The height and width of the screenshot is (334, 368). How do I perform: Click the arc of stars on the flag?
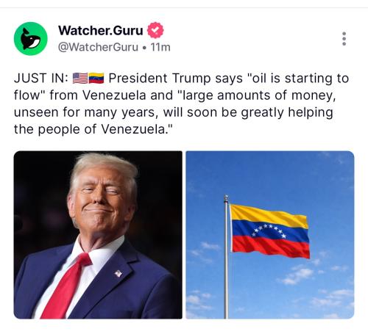(269, 230)
